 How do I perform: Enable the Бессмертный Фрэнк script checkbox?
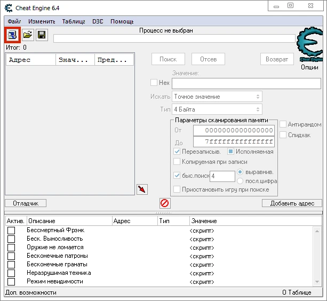click(11, 231)
